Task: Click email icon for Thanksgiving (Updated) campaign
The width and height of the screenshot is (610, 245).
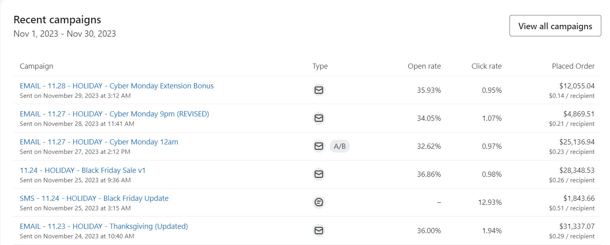Action: pyautogui.click(x=319, y=230)
